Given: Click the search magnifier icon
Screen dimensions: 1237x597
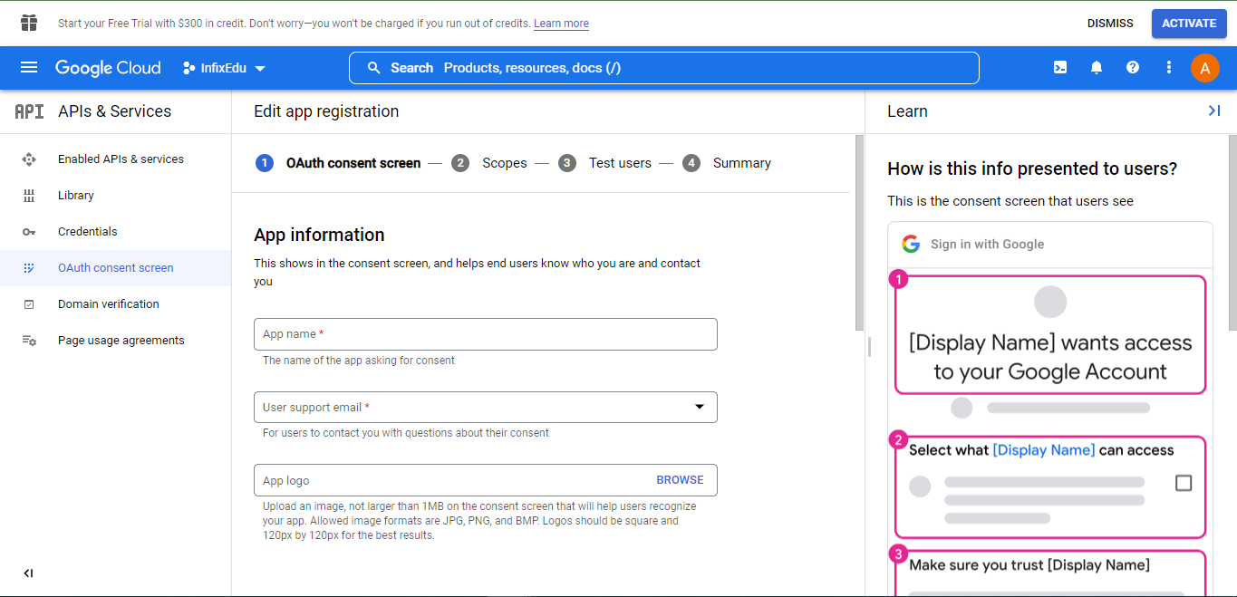Looking at the screenshot, I should pos(373,68).
